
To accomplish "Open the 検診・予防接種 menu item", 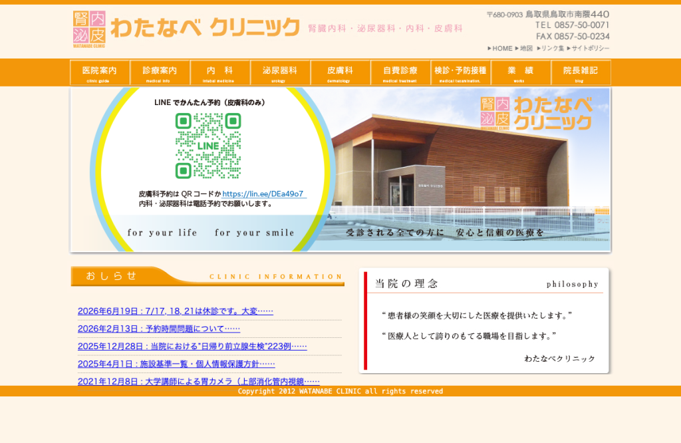I will [x=460, y=73].
